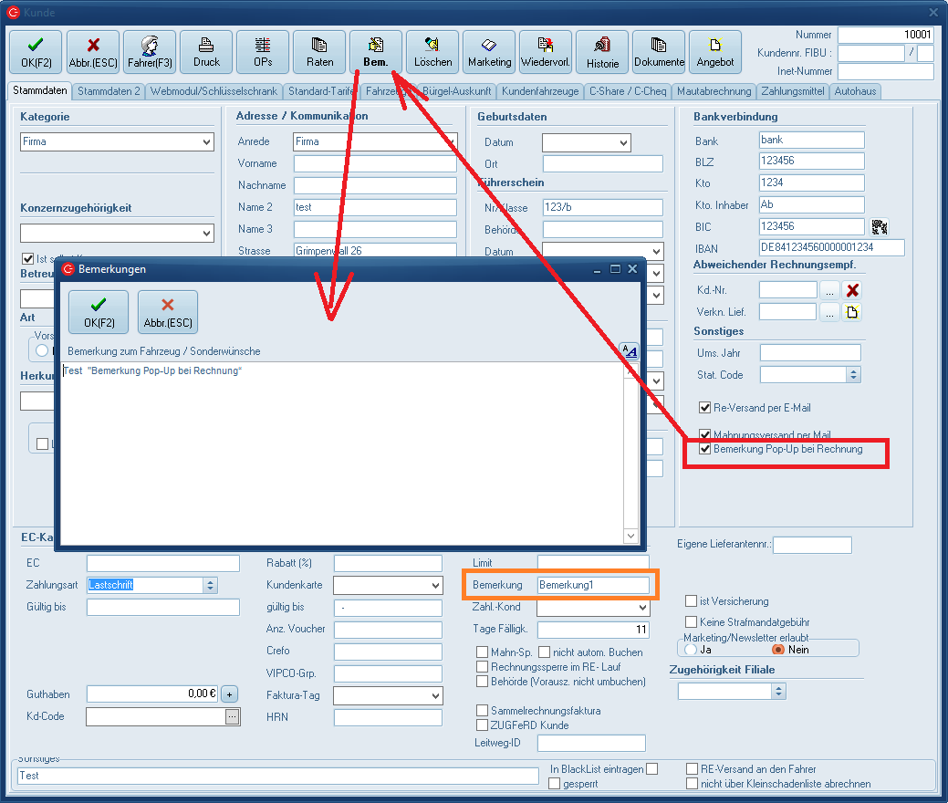Screen dimensions: 948x803
Task: Open the customer Historie icon
Action: [602, 52]
